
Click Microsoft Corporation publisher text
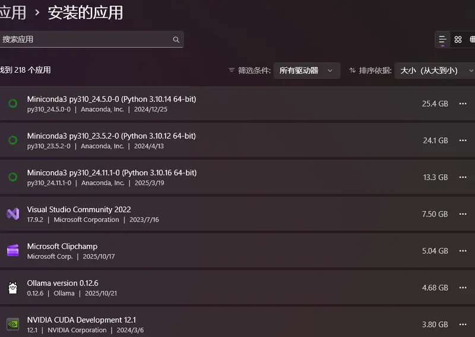(86, 220)
